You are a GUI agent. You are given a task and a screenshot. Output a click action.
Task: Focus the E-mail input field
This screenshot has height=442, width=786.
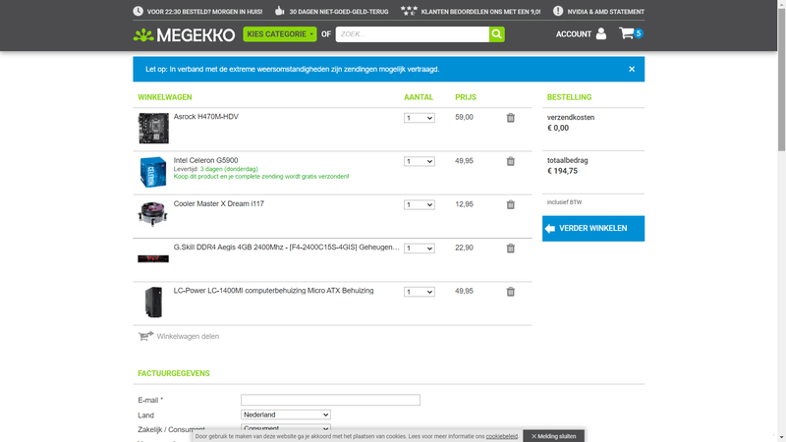coord(330,400)
